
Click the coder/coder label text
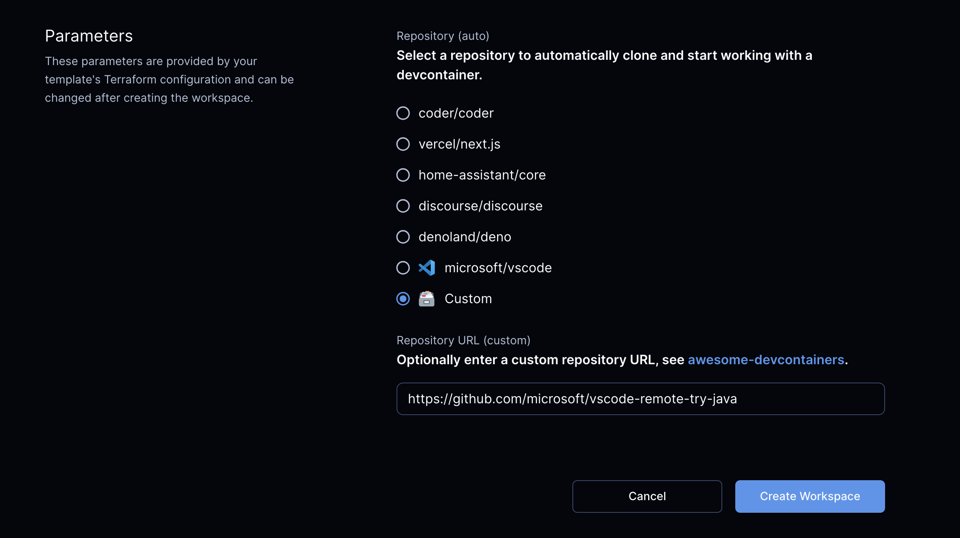click(x=456, y=114)
